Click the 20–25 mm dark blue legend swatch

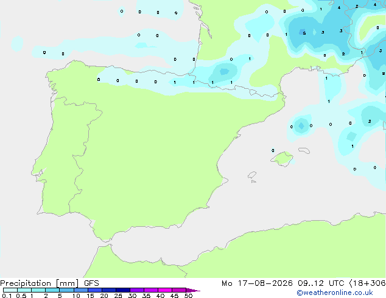[x=109, y=290]
